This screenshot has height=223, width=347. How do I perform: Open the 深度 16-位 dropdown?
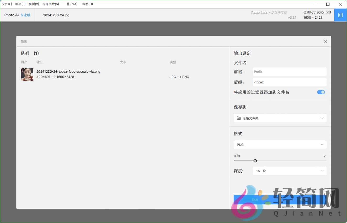290,171
